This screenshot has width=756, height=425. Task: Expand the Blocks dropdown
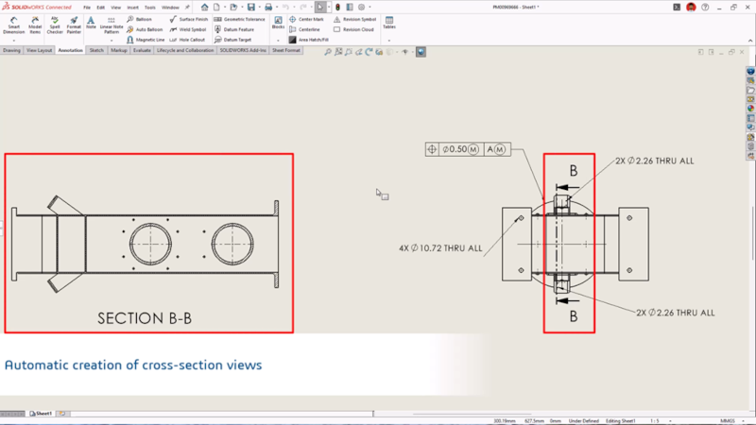278,41
